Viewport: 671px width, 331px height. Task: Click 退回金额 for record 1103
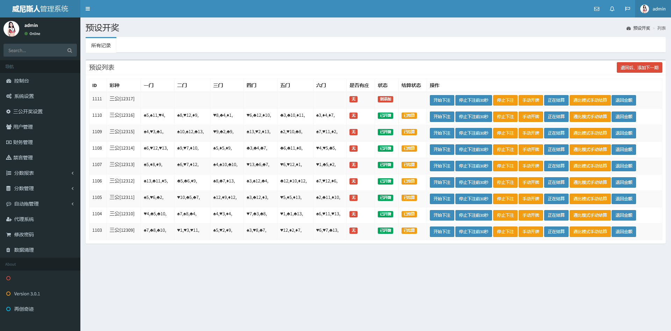[x=623, y=232]
